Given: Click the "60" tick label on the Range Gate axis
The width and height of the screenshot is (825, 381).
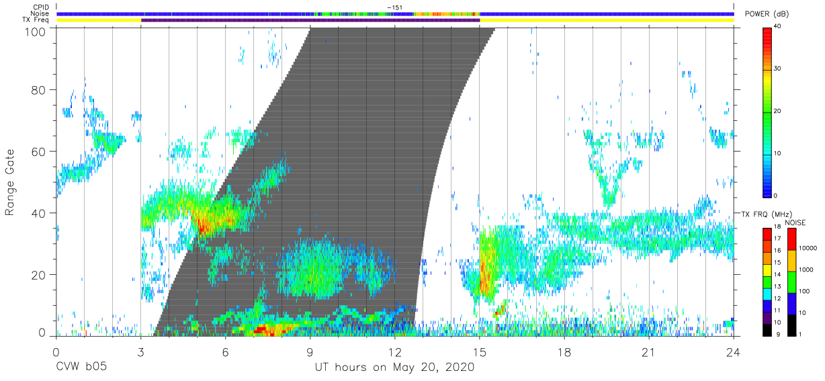Looking at the screenshot, I should pyautogui.click(x=40, y=151).
